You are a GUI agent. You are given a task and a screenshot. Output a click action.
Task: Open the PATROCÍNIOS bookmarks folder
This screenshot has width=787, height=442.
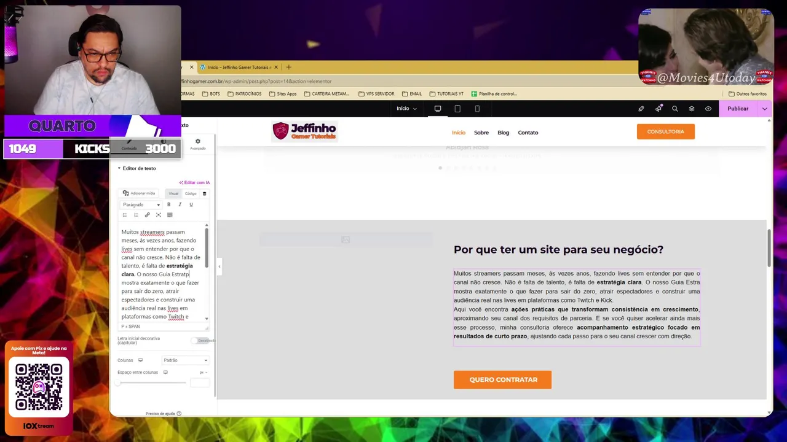[245, 94]
